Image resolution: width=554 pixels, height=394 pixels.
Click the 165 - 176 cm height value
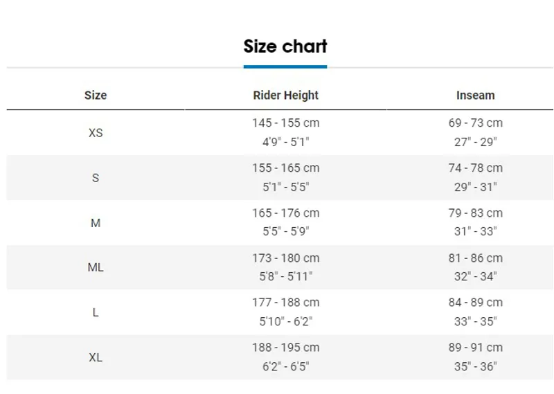[285, 213]
